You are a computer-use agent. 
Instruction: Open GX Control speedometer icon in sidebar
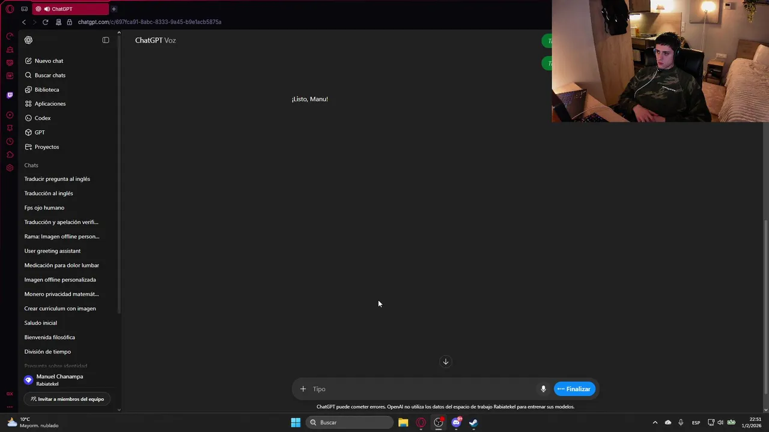click(x=10, y=37)
